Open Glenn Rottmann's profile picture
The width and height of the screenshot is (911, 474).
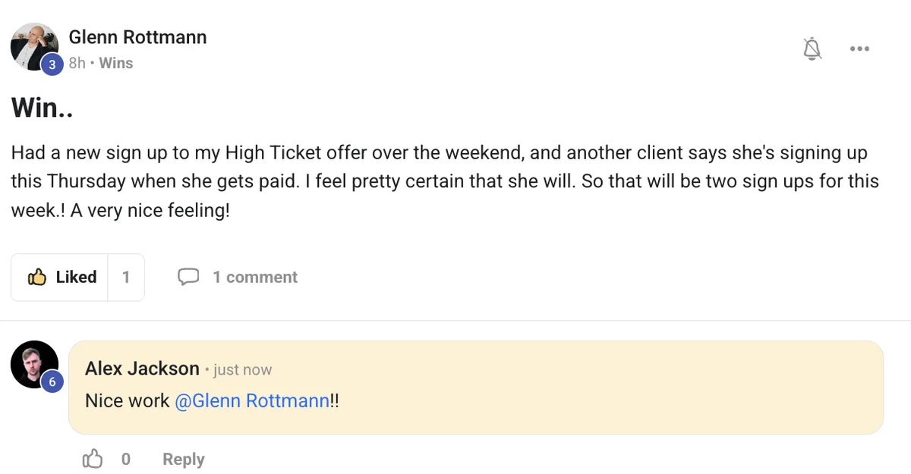pyautogui.click(x=35, y=46)
